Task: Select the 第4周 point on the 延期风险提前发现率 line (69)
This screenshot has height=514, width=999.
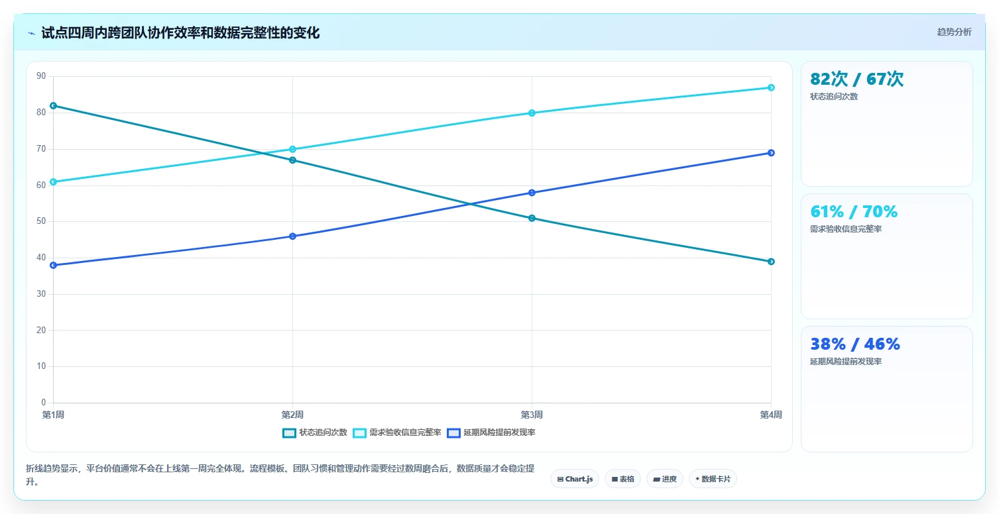Action: point(771,153)
